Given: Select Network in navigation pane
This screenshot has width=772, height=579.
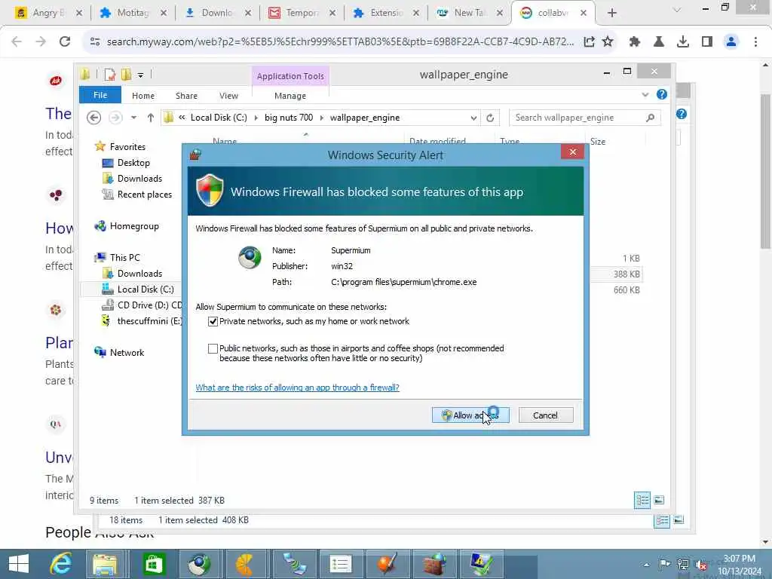Looking at the screenshot, I should 127,353.
